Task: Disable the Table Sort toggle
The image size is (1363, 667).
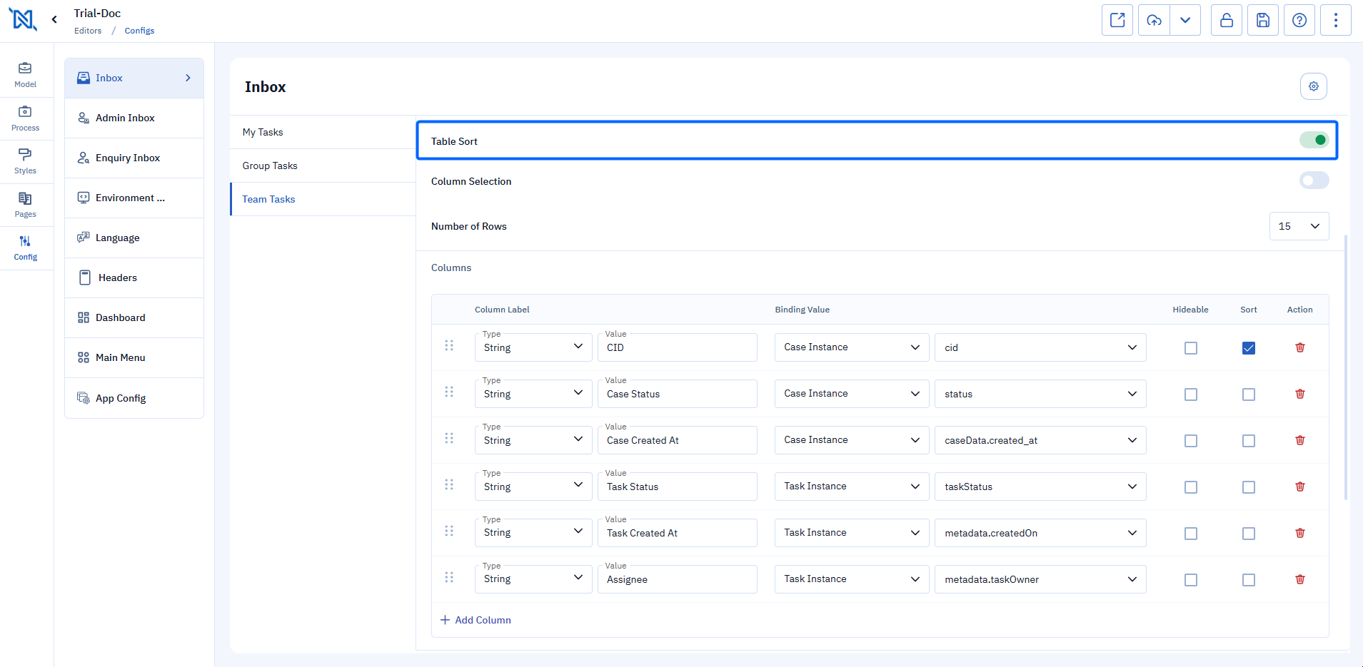Action: [1314, 141]
